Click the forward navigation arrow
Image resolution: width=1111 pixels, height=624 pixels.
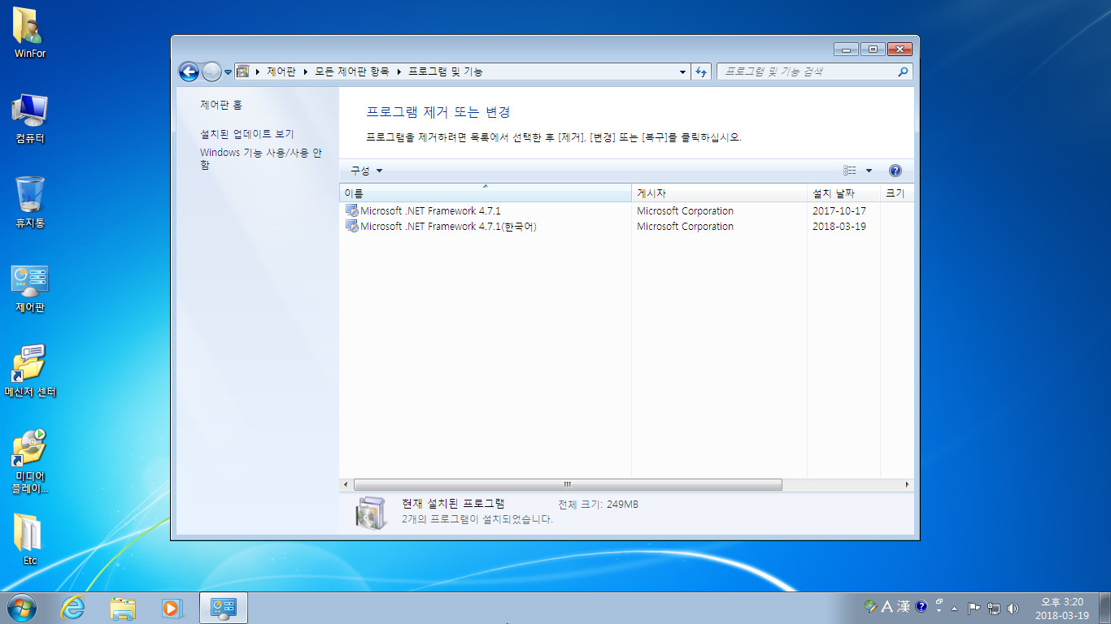(x=211, y=72)
